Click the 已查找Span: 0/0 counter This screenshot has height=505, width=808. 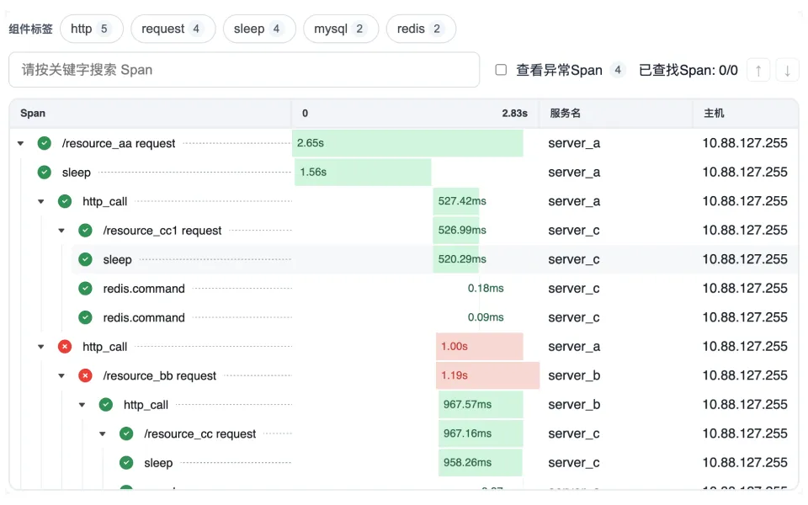pyautogui.click(x=688, y=70)
